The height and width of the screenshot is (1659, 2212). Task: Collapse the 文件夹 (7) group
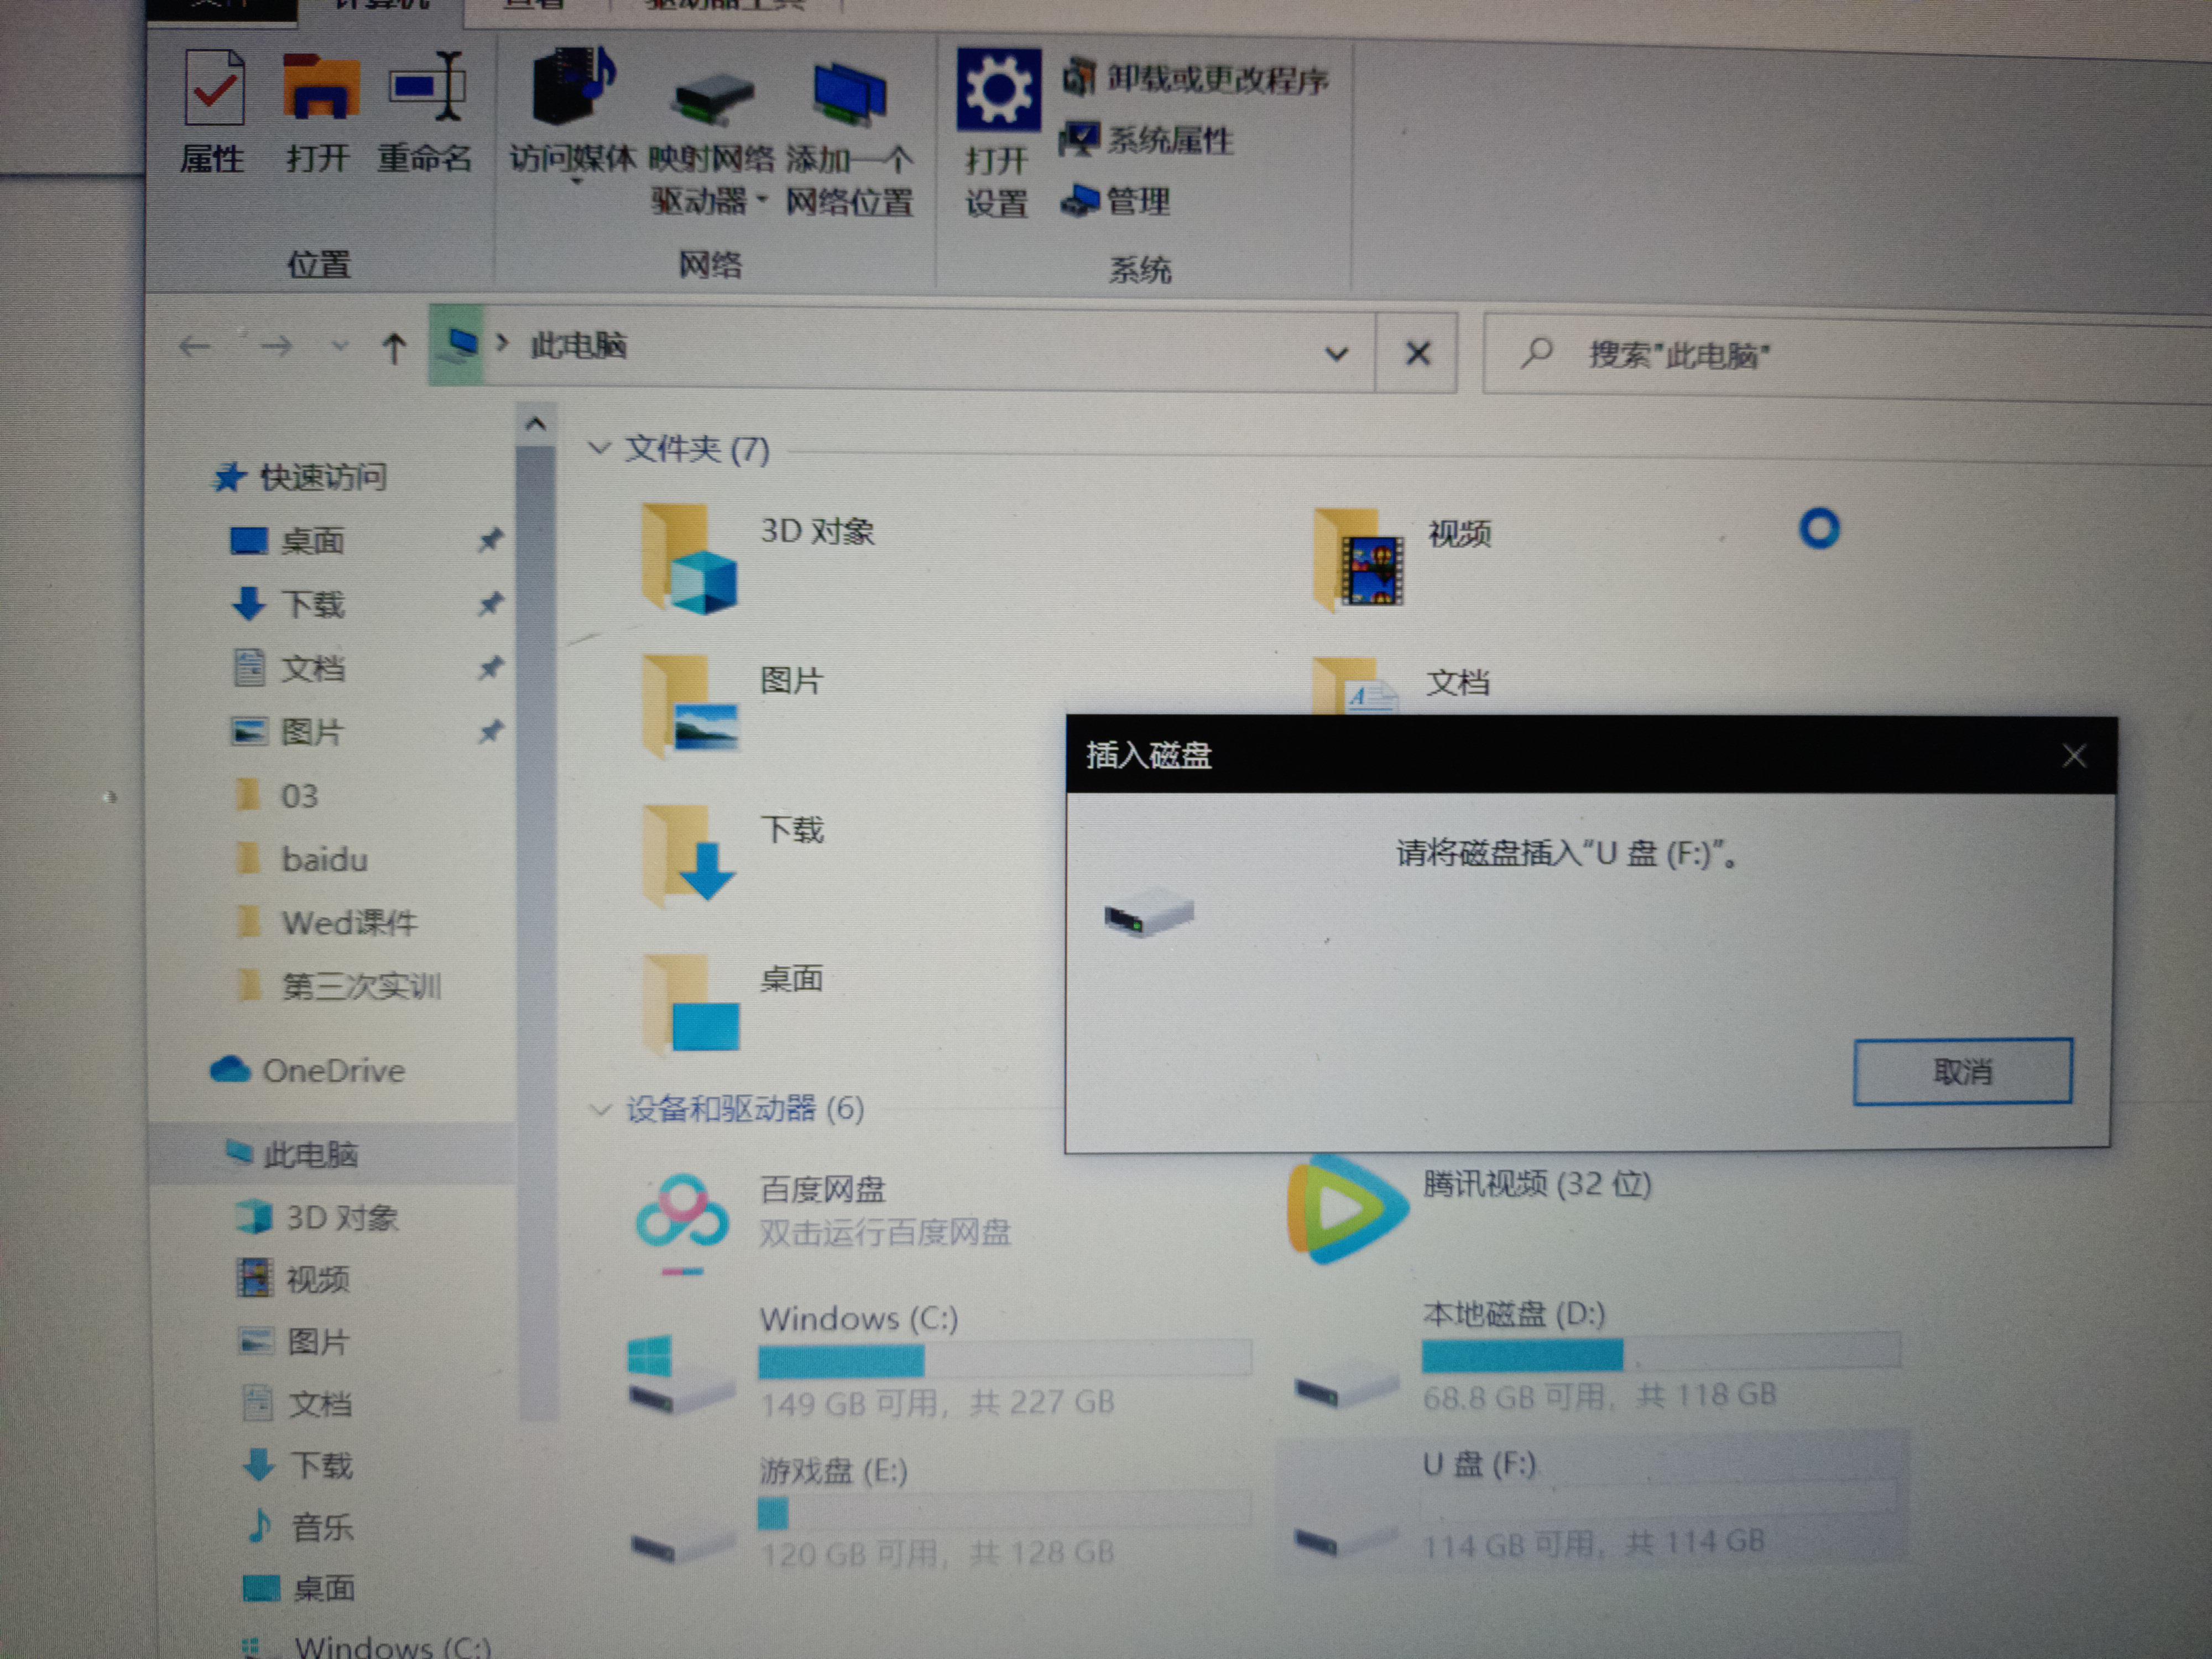(x=599, y=448)
